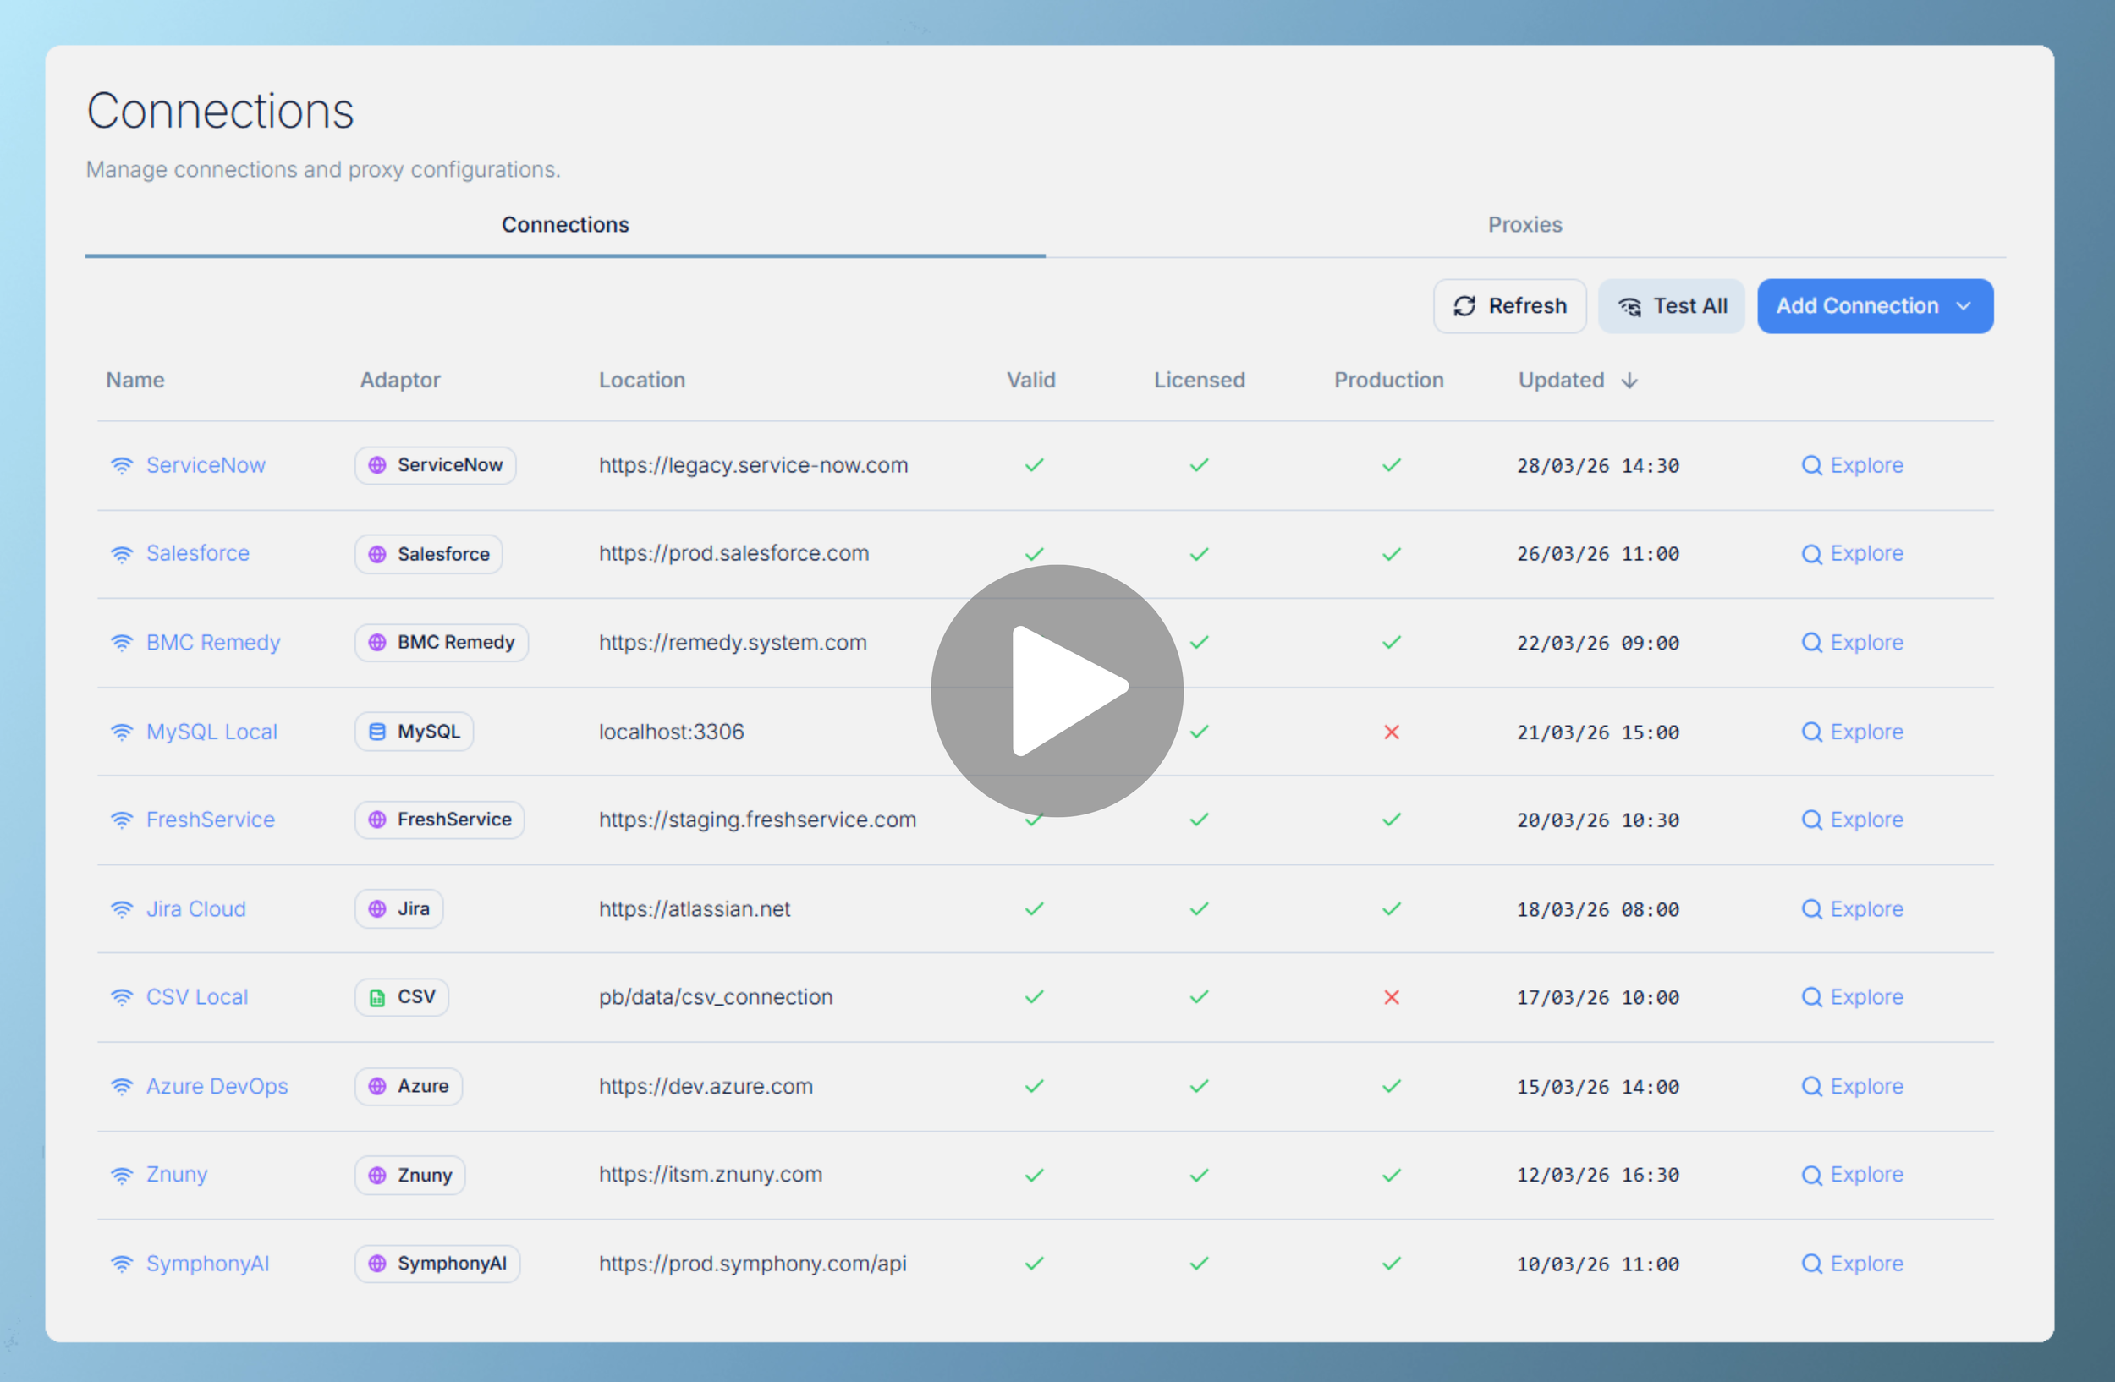Screen dimensions: 2115x1382
Task: Sort by the Adaptor column header
Action: pos(400,380)
